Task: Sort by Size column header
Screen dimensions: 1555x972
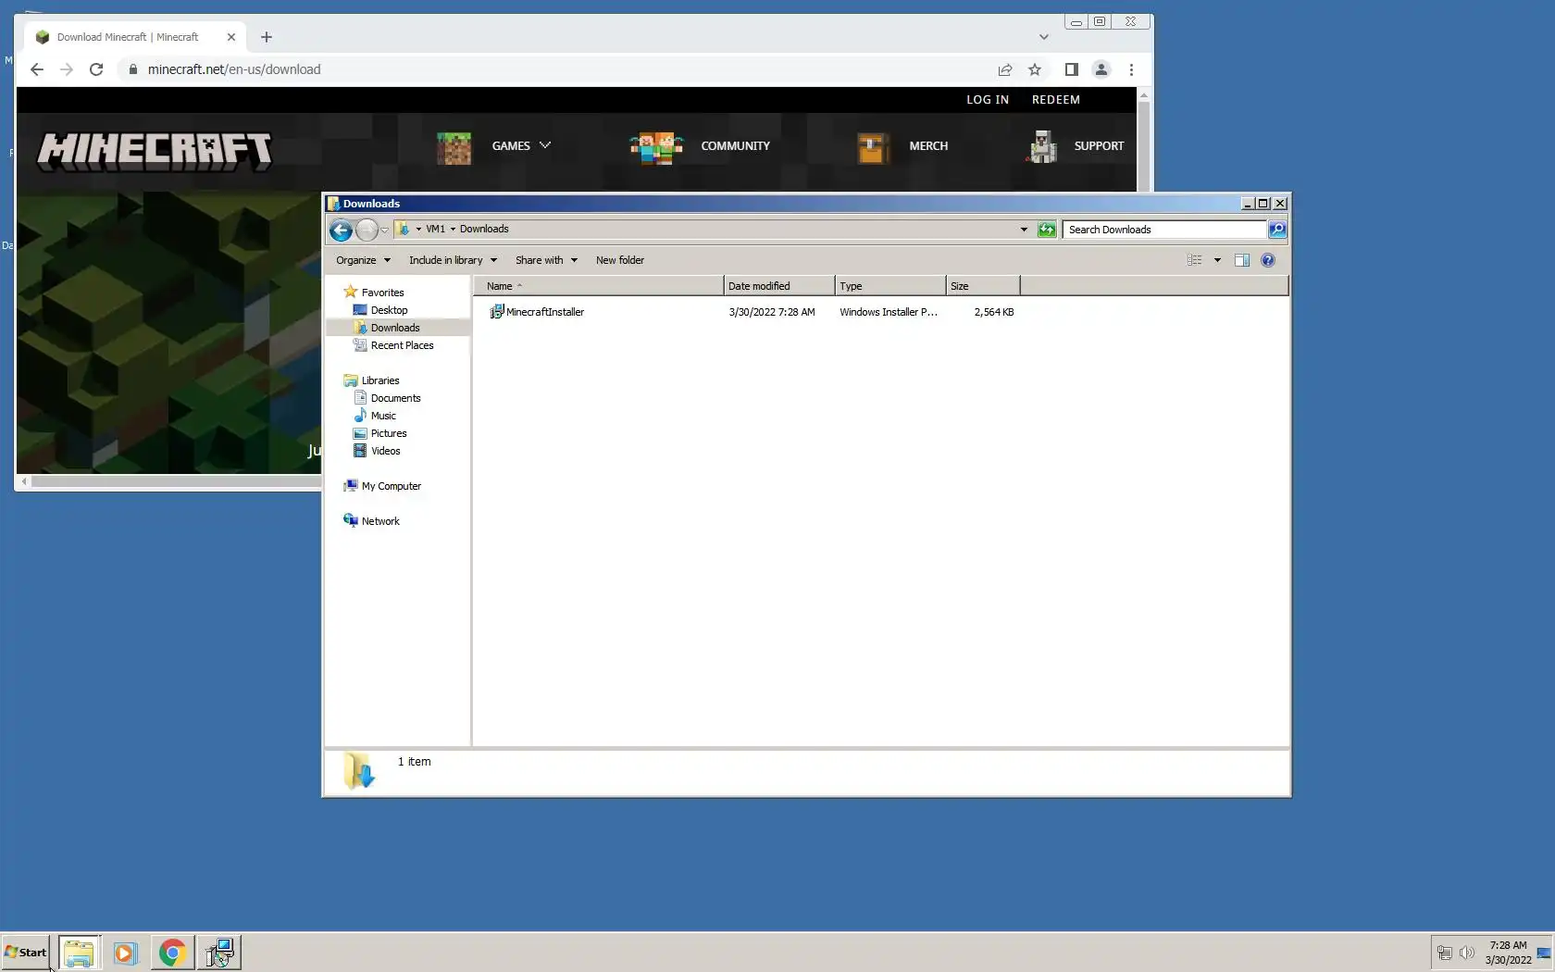Action: click(982, 286)
